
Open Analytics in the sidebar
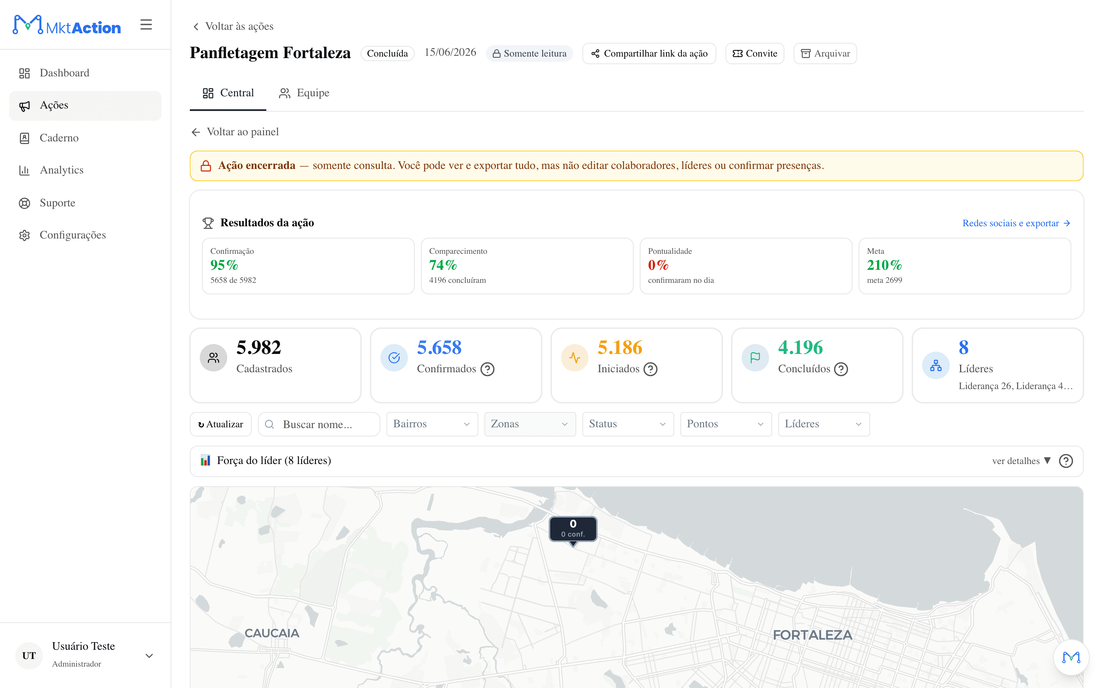pos(85,170)
